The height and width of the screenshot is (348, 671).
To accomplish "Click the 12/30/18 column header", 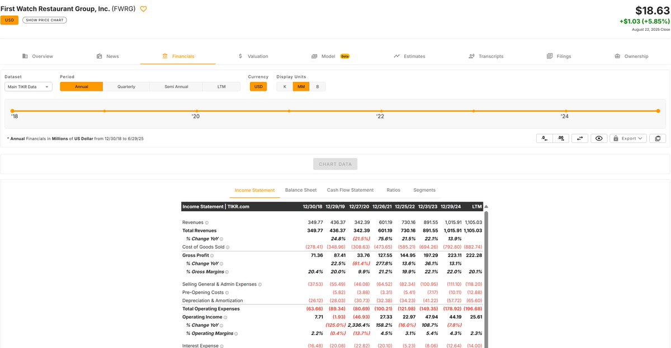I will (313, 207).
